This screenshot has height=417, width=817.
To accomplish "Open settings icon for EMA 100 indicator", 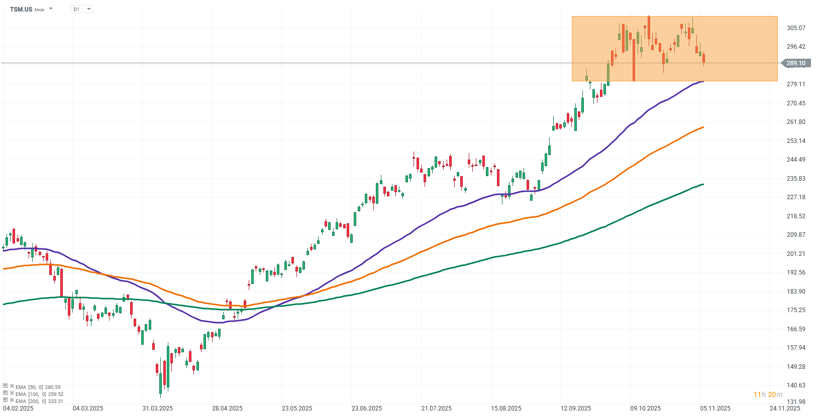I will coord(6,393).
